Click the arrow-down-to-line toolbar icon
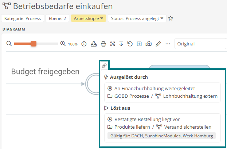The height and width of the screenshot is (149, 227). 121,44
